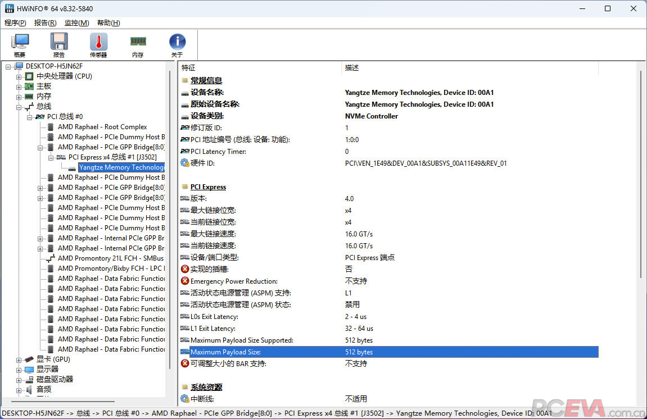Open the 监控(M) menu
This screenshot has width=647, height=419.
pyautogui.click(x=76, y=23)
